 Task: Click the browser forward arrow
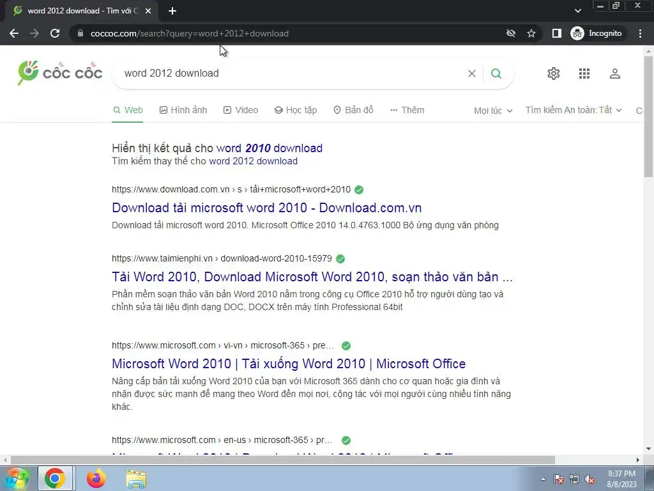(34, 33)
